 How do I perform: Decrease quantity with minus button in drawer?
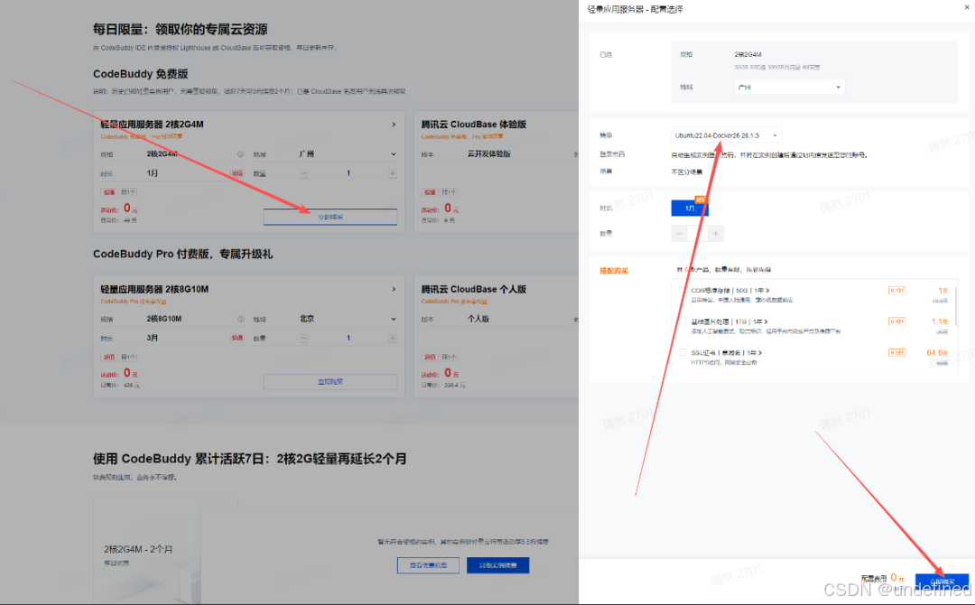coord(679,233)
